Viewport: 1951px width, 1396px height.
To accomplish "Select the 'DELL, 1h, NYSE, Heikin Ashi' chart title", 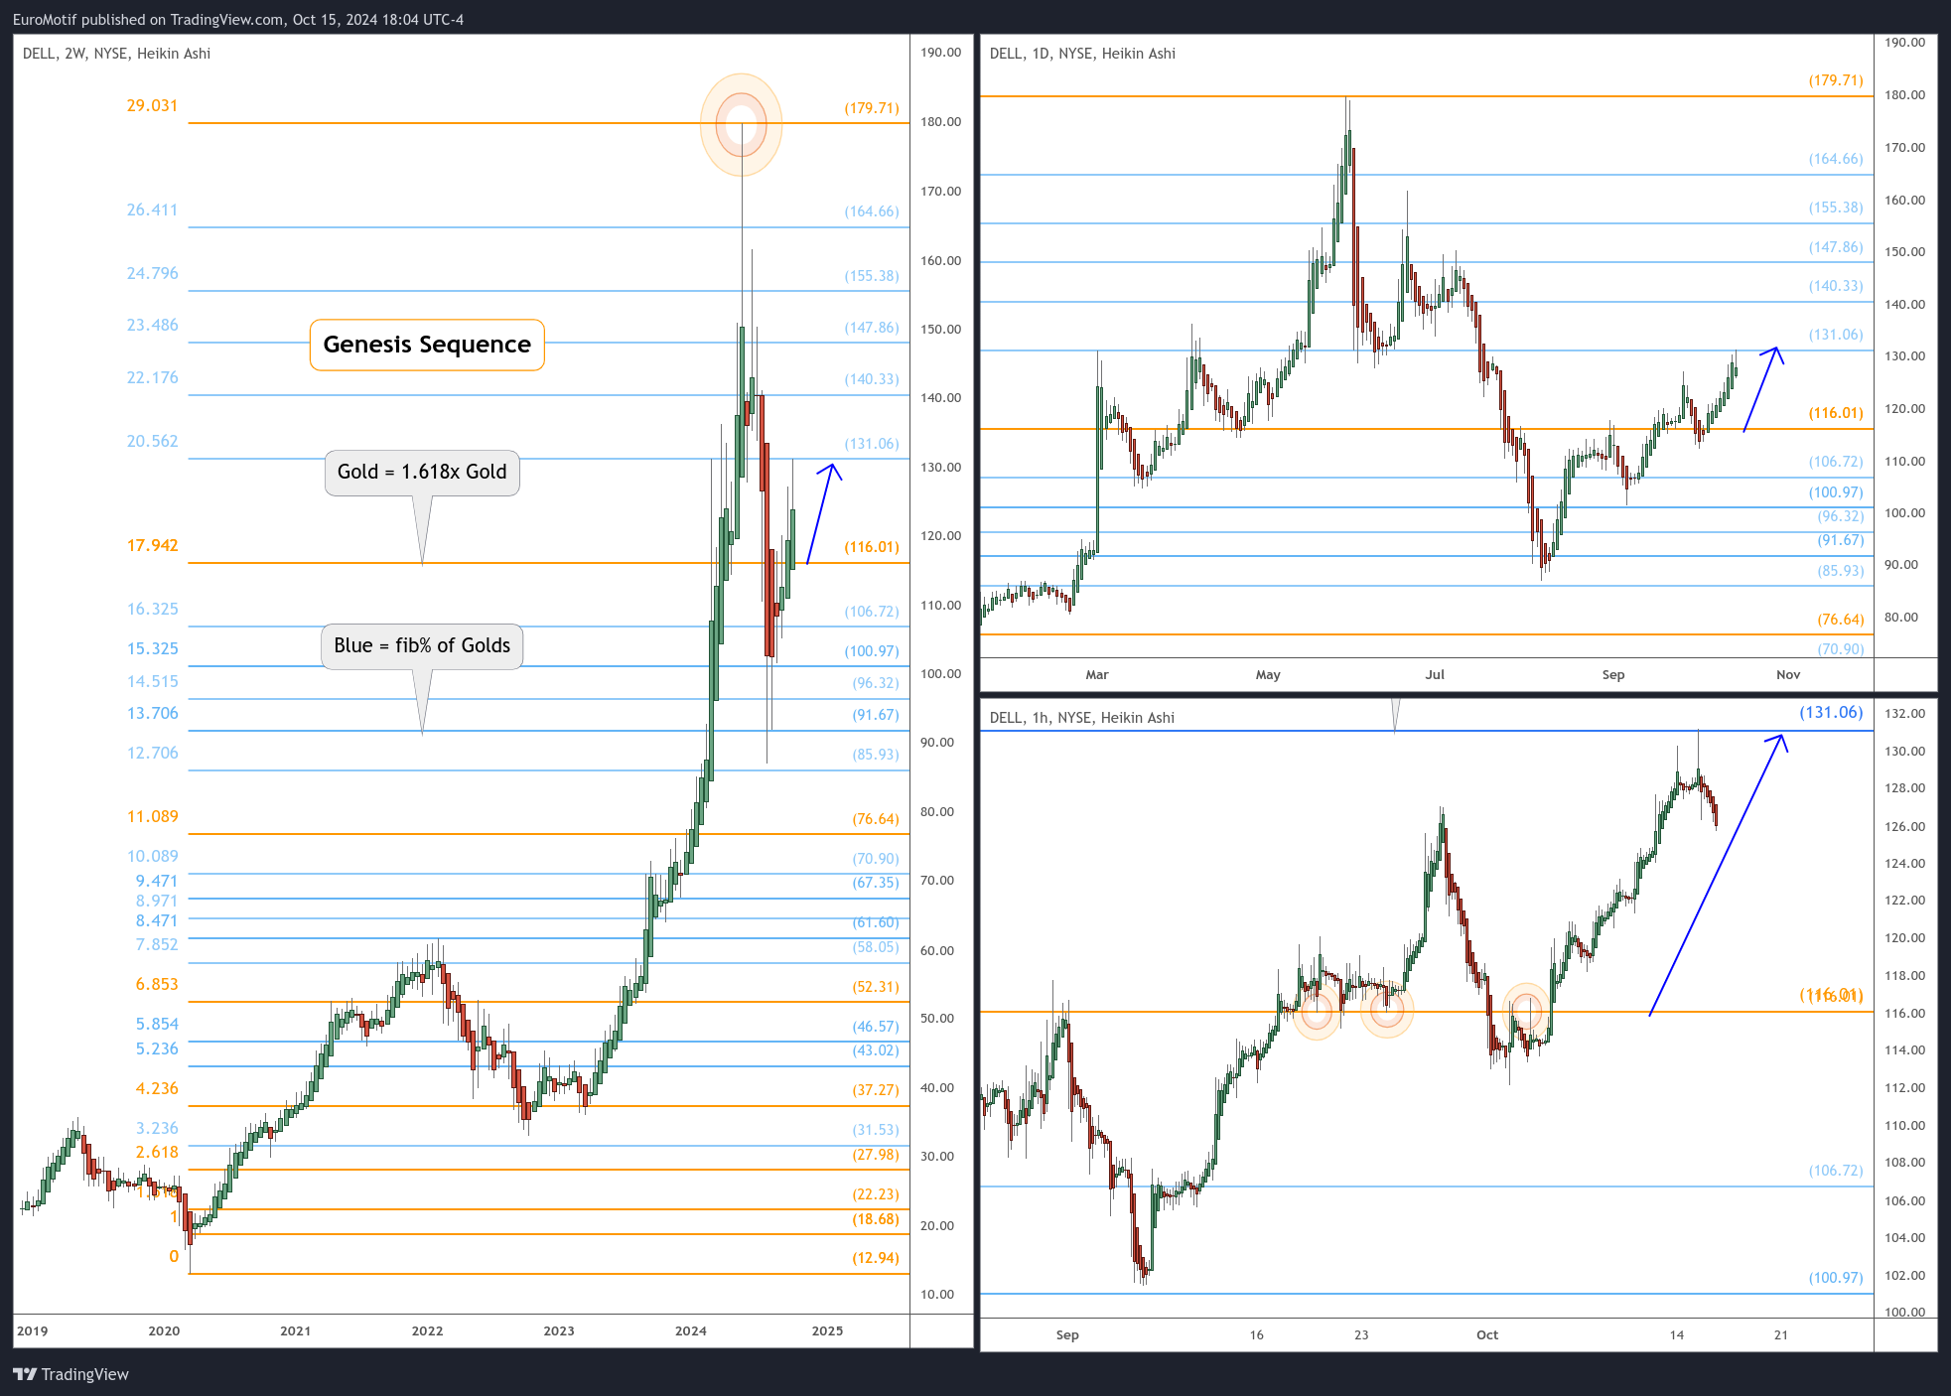I will [1082, 718].
